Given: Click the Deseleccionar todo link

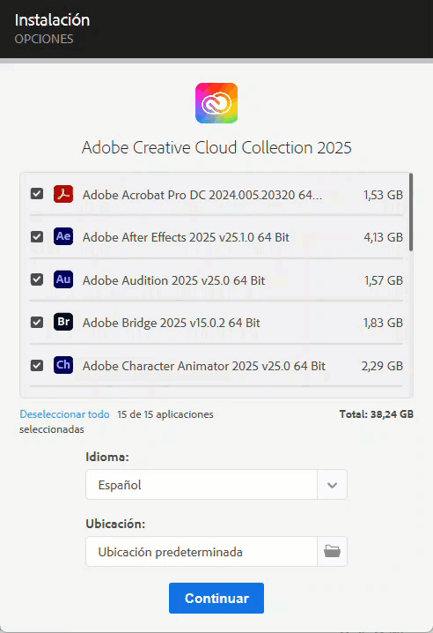Looking at the screenshot, I should coord(64,414).
